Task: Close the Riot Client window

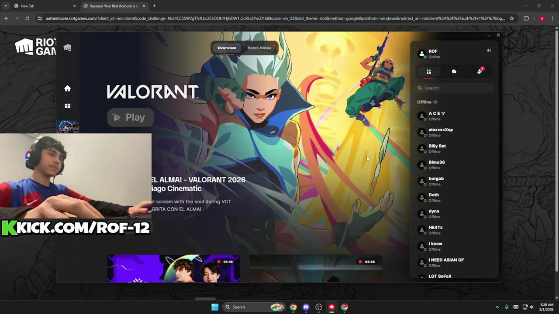Action: coord(498,35)
